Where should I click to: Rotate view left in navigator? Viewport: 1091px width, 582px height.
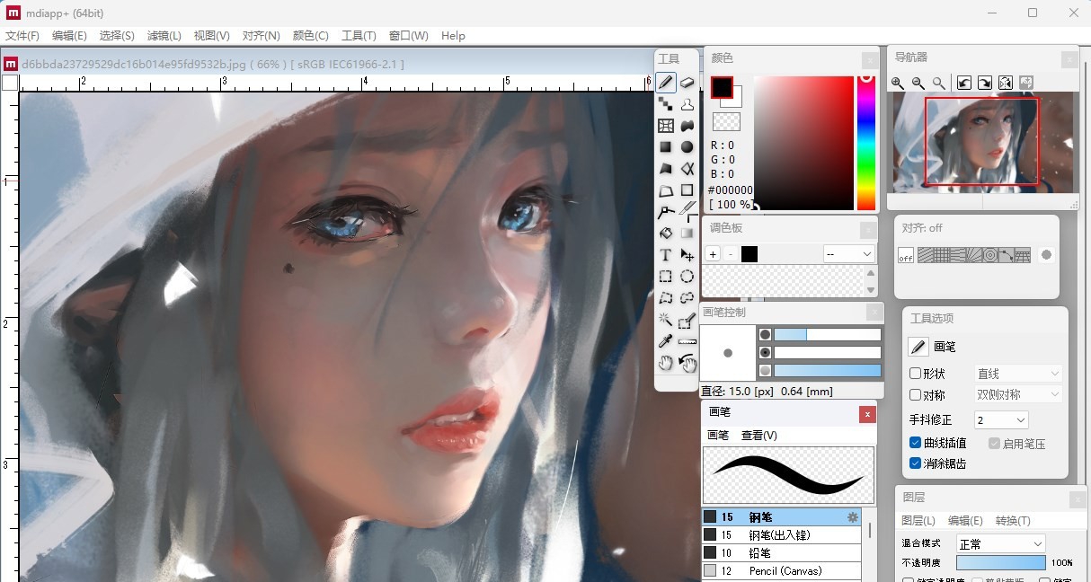[964, 83]
